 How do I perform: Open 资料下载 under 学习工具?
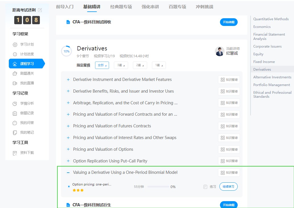coord(27,153)
